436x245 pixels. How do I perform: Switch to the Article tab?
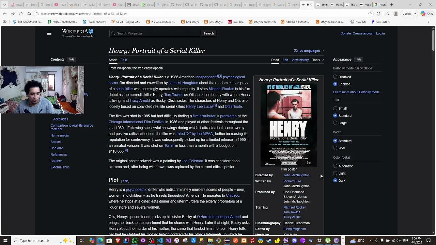click(x=113, y=60)
